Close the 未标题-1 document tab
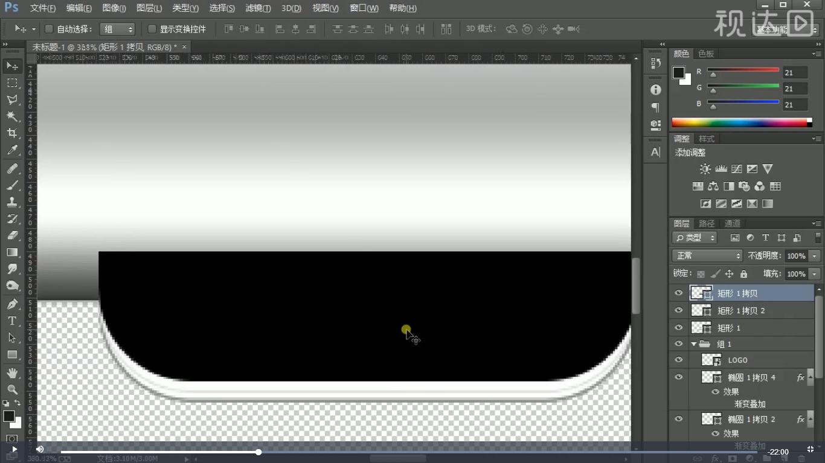This screenshot has width=825, height=463. tap(184, 46)
